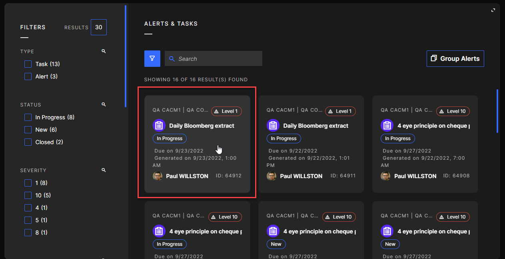Image resolution: width=505 pixels, height=259 pixels.
Task: Enable the Task type filter checkbox
Action: point(28,64)
